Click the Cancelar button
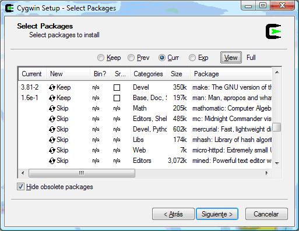Screen dimensions: 299x231 point(266,214)
